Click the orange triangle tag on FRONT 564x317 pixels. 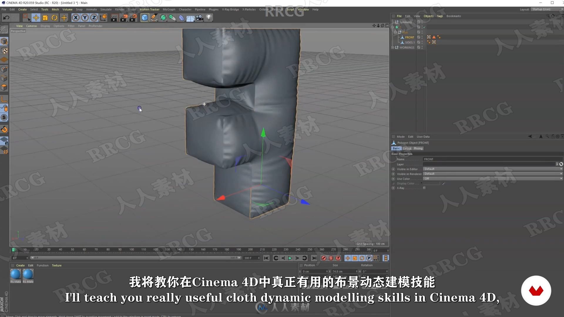tap(434, 37)
